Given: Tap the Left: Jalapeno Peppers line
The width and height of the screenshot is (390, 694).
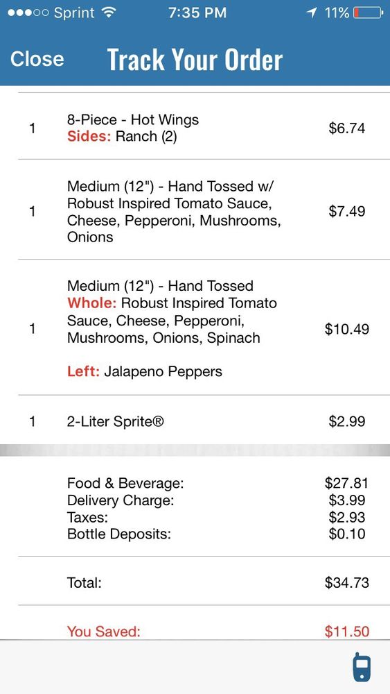Looking at the screenshot, I should coord(144,371).
